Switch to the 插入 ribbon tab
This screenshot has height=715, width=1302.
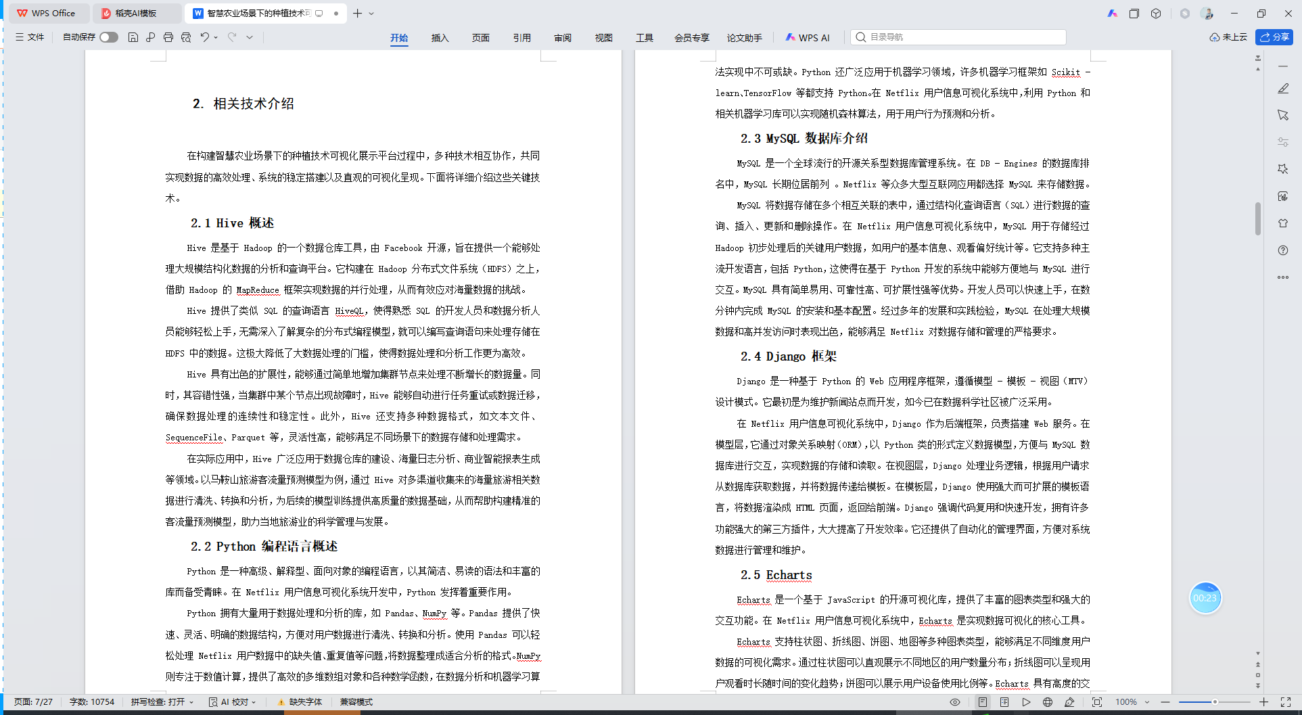[440, 38]
